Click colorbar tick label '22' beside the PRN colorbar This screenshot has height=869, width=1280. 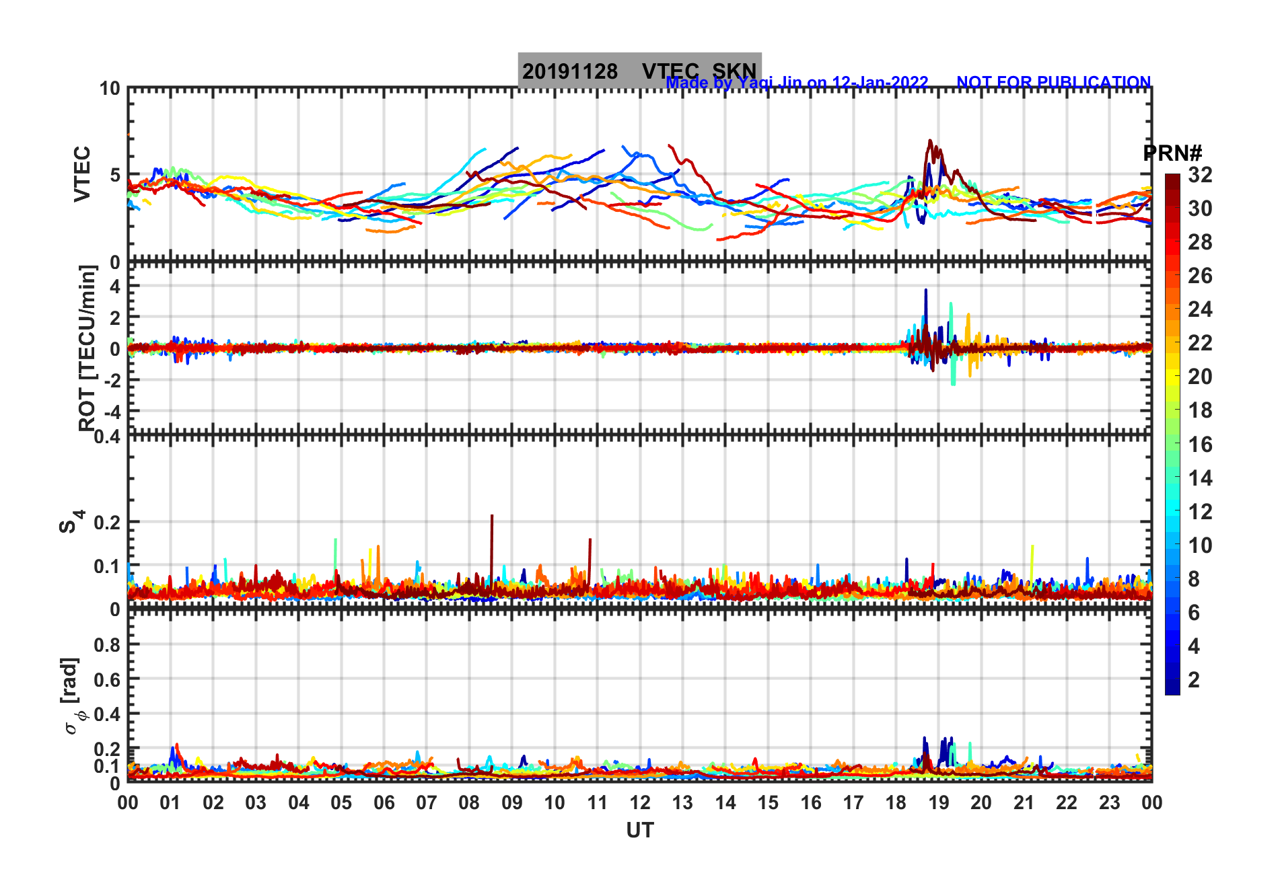(x=1200, y=343)
